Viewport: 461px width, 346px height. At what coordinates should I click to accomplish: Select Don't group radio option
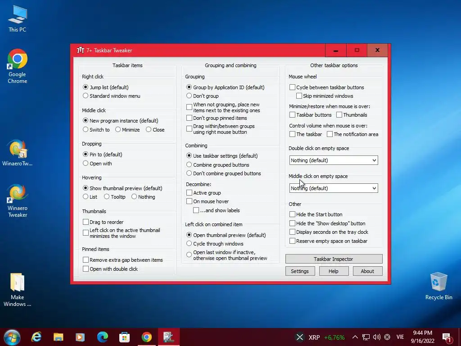(x=202, y=96)
